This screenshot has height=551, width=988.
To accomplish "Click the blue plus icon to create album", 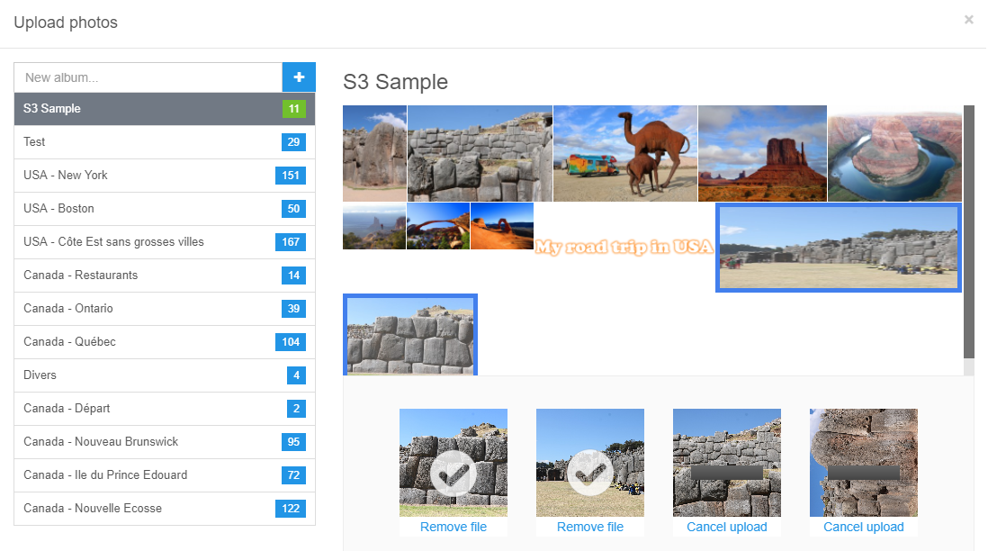I will (x=298, y=77).
